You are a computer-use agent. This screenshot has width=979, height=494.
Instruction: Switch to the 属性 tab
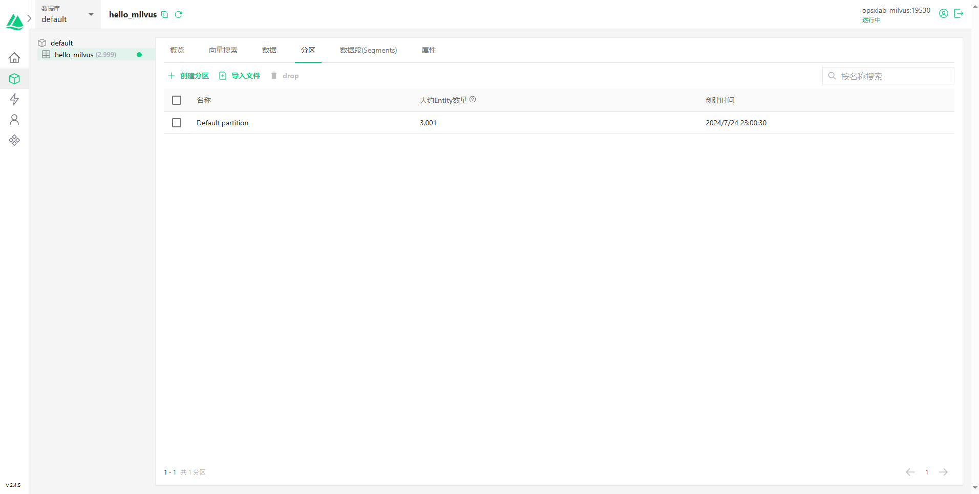pos(429,50)
